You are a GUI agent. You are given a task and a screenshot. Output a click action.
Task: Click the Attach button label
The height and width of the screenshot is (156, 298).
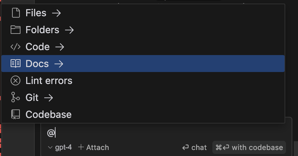[98, 148]
